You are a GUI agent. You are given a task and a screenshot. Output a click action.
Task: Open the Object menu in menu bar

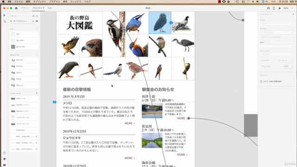[39, 1]
